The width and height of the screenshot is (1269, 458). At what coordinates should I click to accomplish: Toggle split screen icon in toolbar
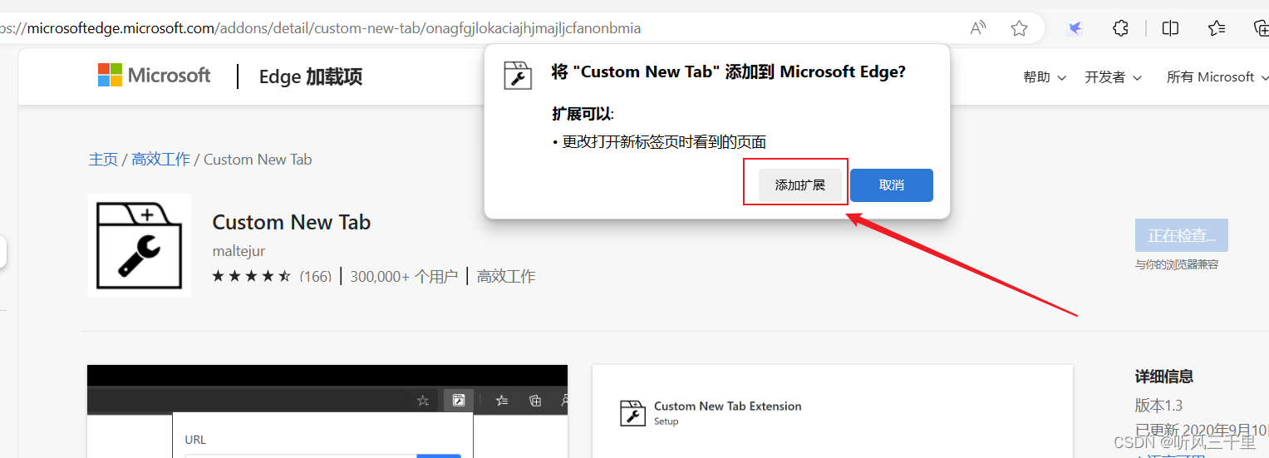1170,28
